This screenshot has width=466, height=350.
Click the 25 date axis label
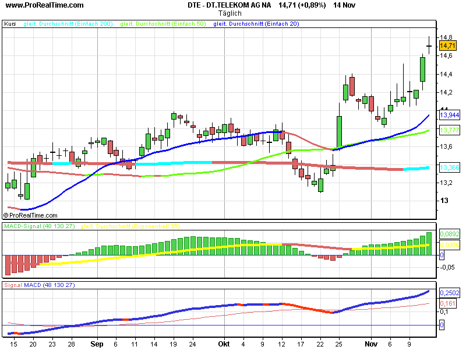coord(339,344)
